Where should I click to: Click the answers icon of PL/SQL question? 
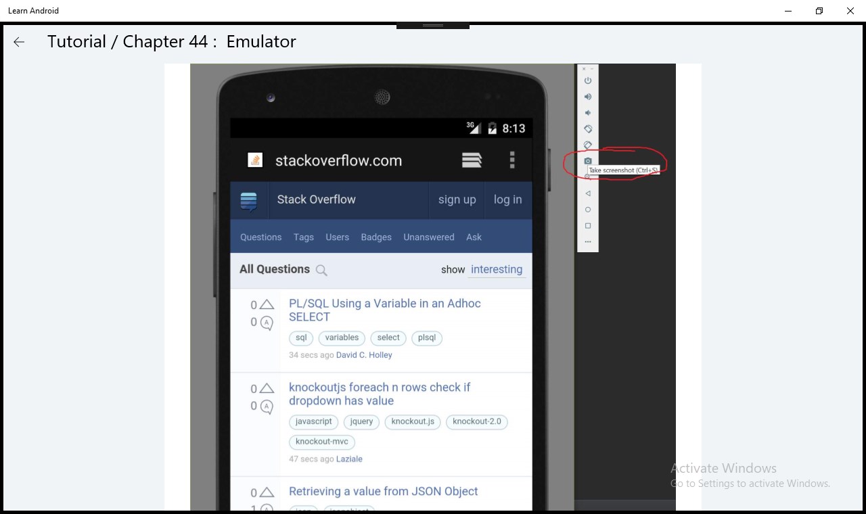pos(267,323)
